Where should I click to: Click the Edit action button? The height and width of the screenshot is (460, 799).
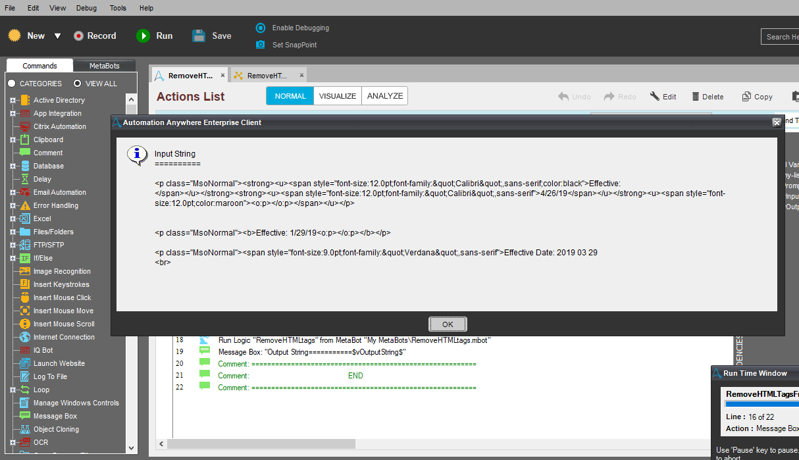[x=663, y=97]
